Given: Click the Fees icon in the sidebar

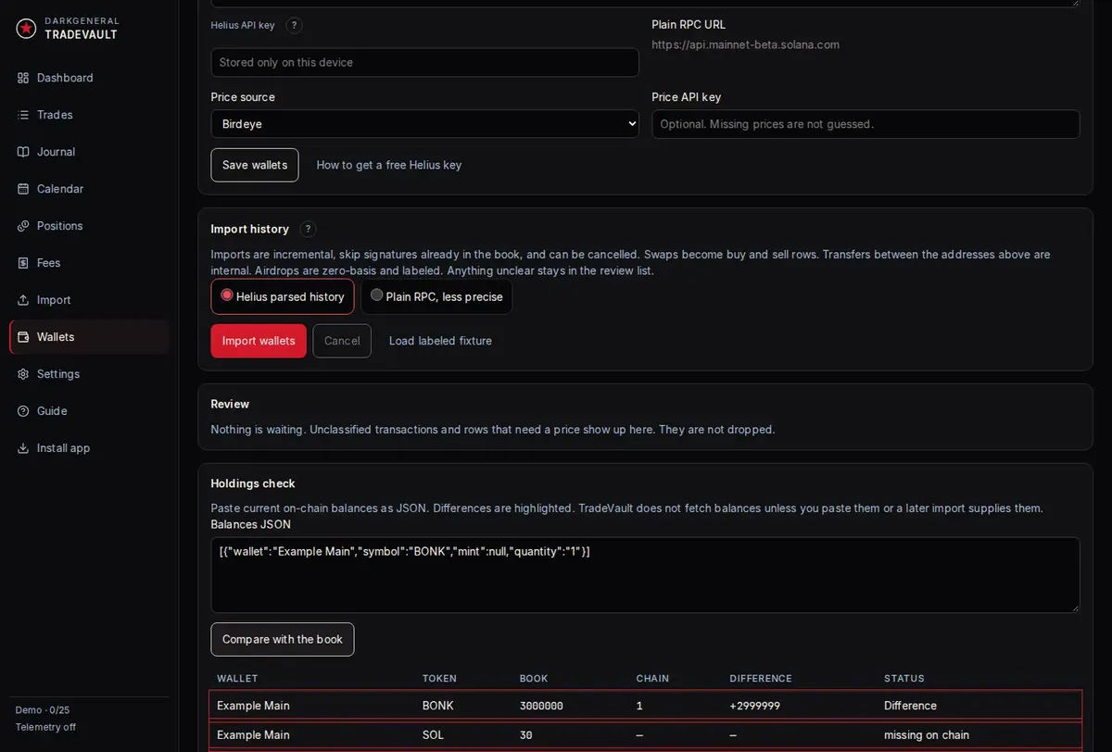Looking at the screenshot, I should (x=23, y=263).
